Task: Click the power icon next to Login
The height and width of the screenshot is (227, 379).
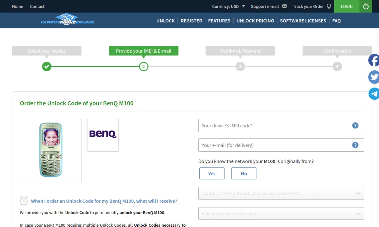Action: tap(366, 6)
